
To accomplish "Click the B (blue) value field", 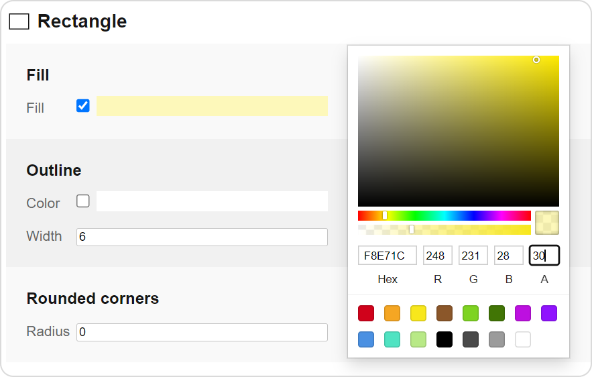I will 508,256.
